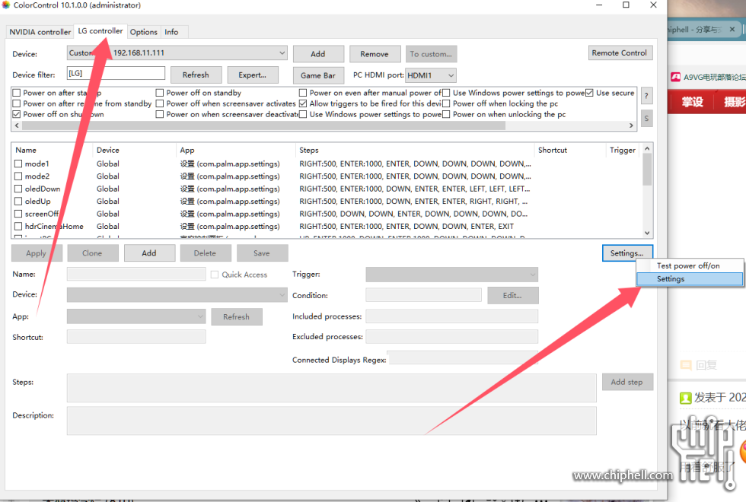Viewport: 746px width, 502px height.
Task: Uncheck the 'Use secure' option
Action: [589, 93]
